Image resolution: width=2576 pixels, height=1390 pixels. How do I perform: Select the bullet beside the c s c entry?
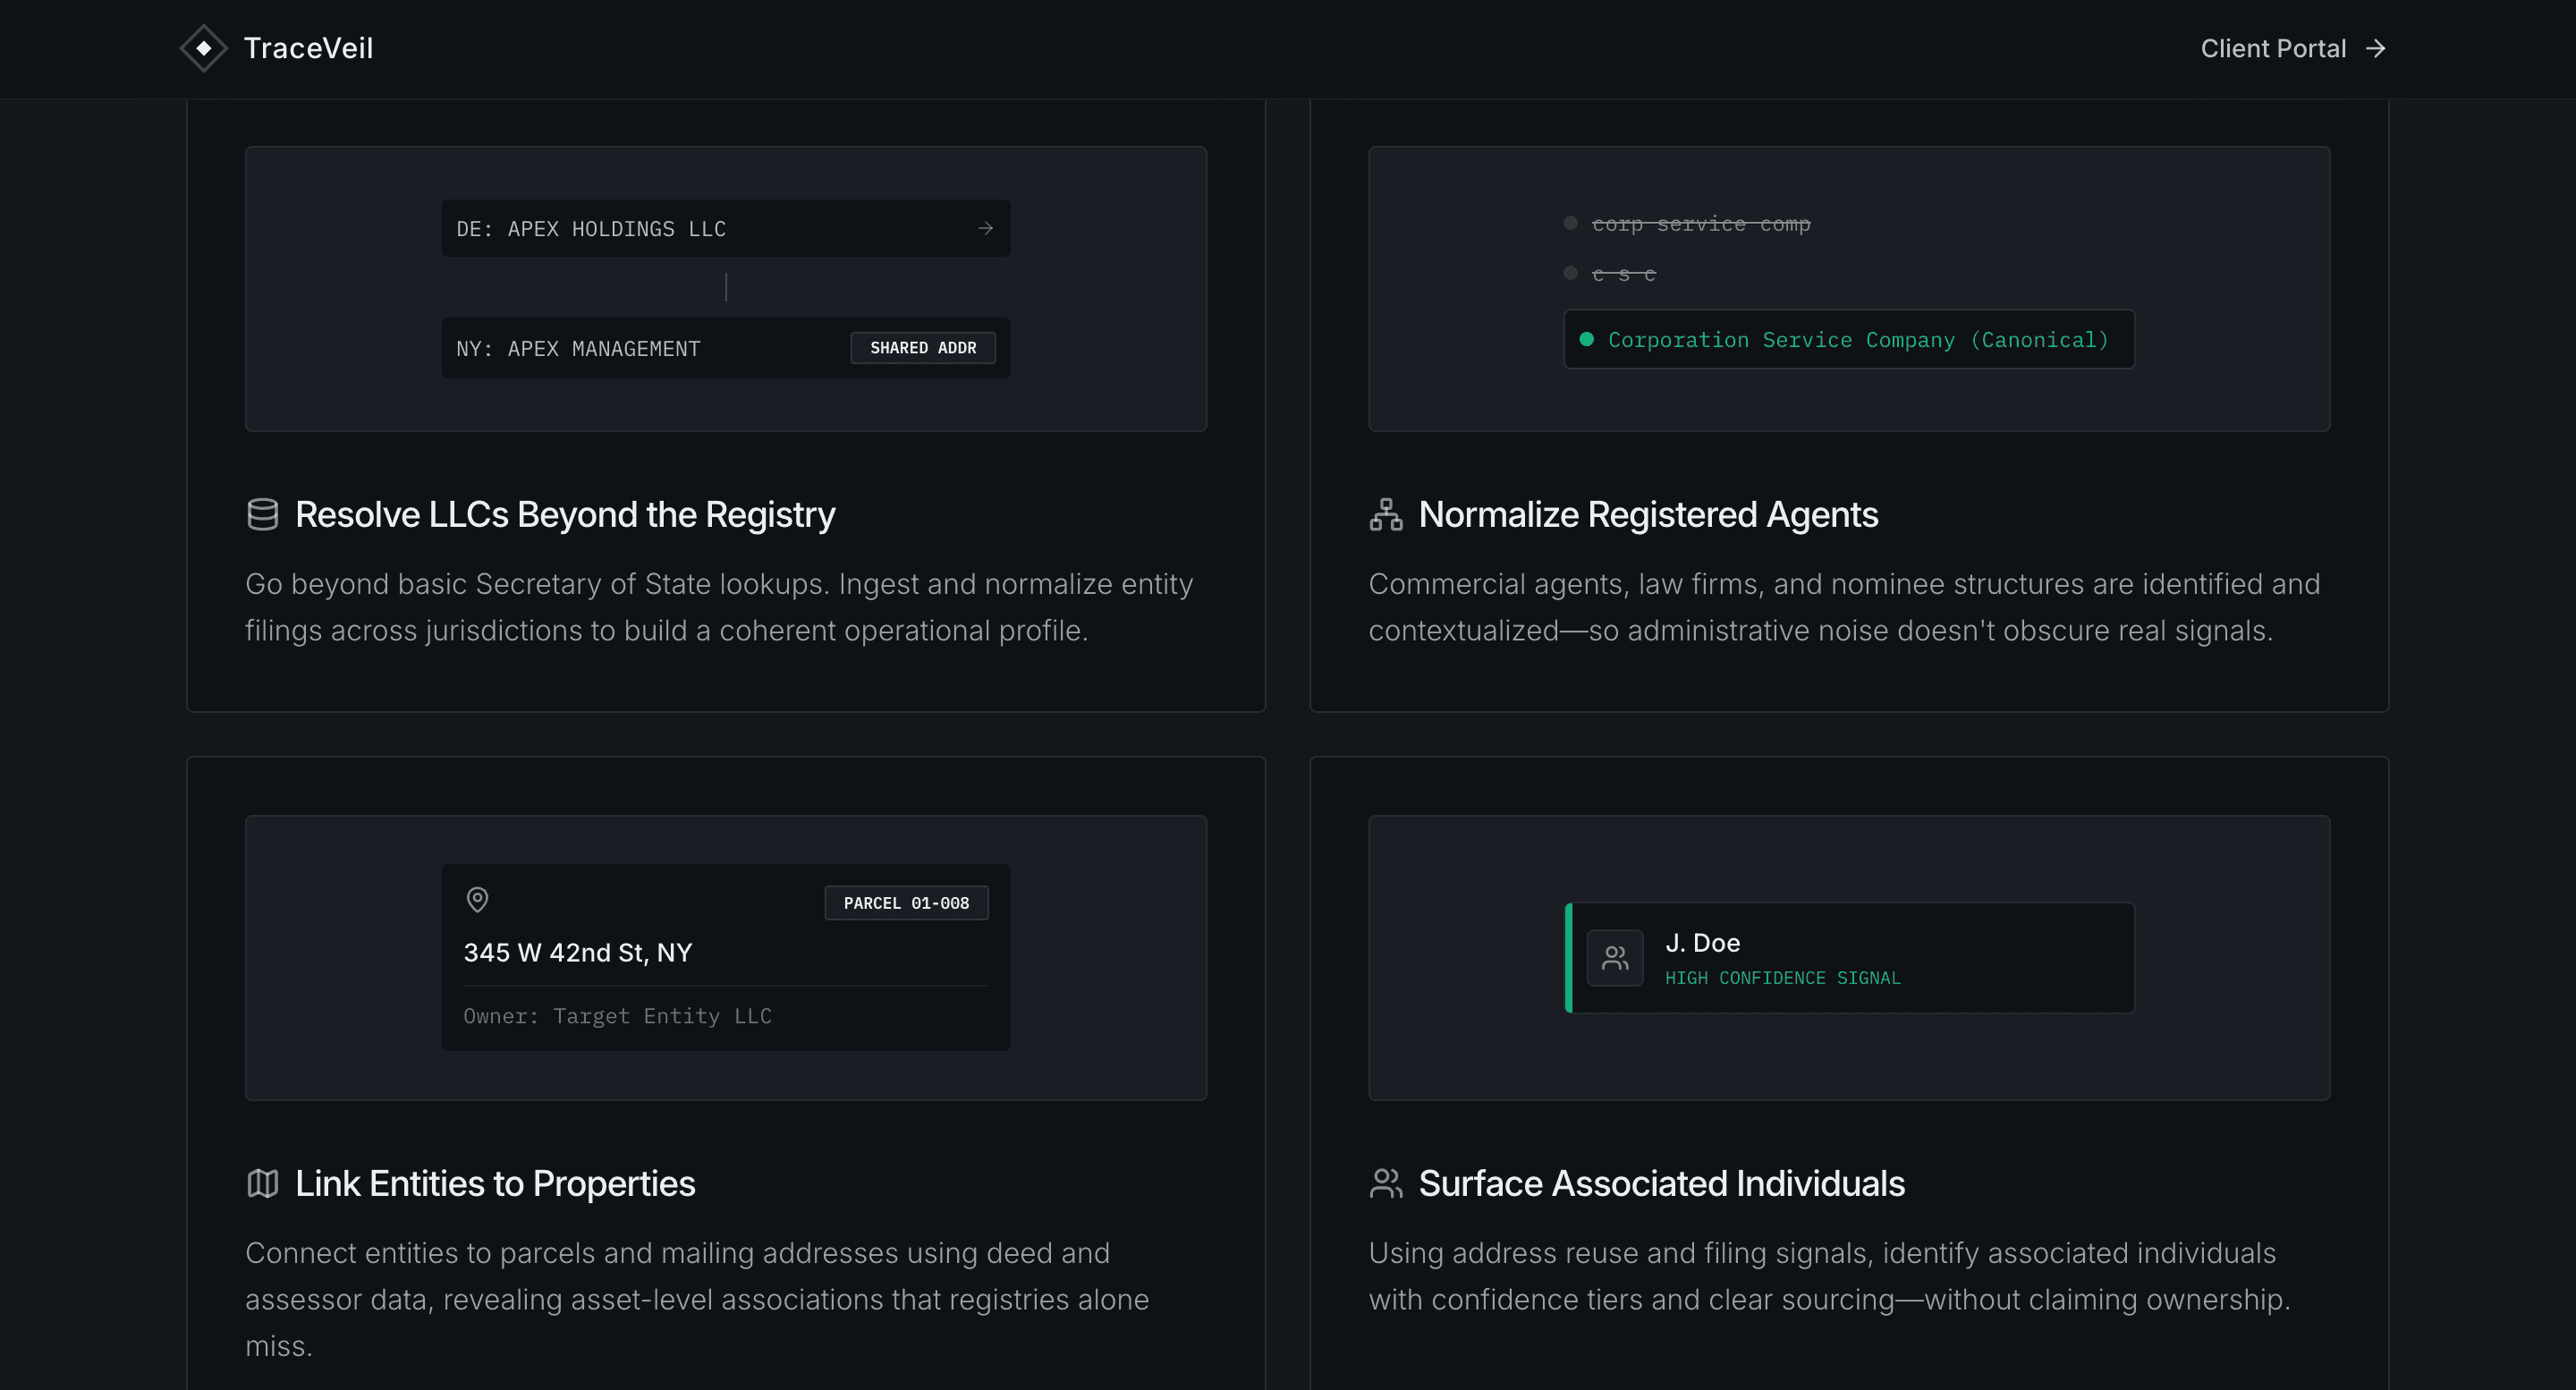[x=1569, y=272]
